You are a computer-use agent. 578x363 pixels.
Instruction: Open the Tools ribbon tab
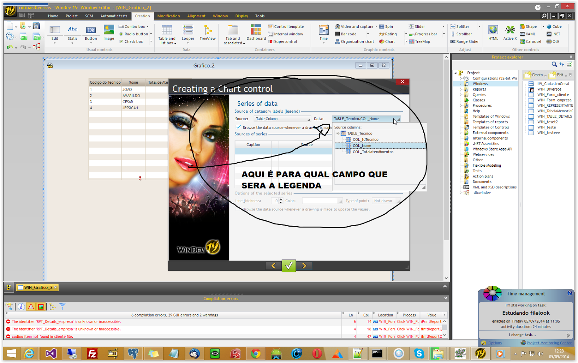coord(260,16)
